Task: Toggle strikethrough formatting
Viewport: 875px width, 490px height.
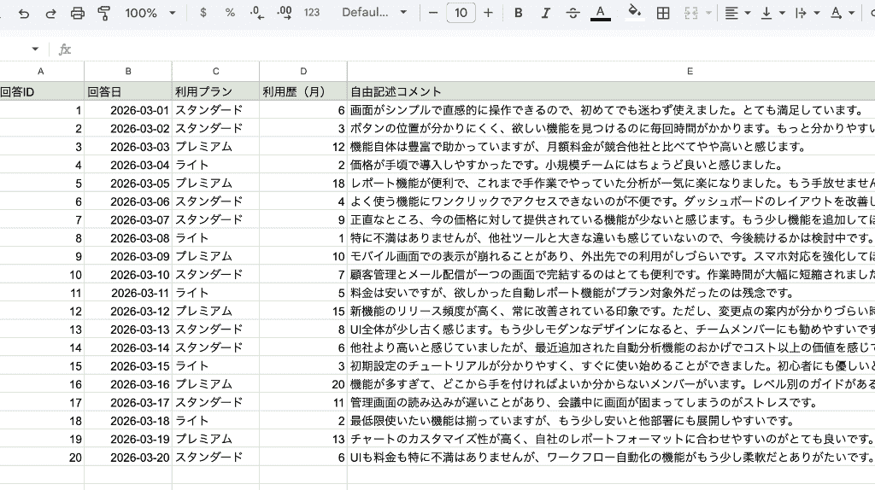Action: (573, 13)
